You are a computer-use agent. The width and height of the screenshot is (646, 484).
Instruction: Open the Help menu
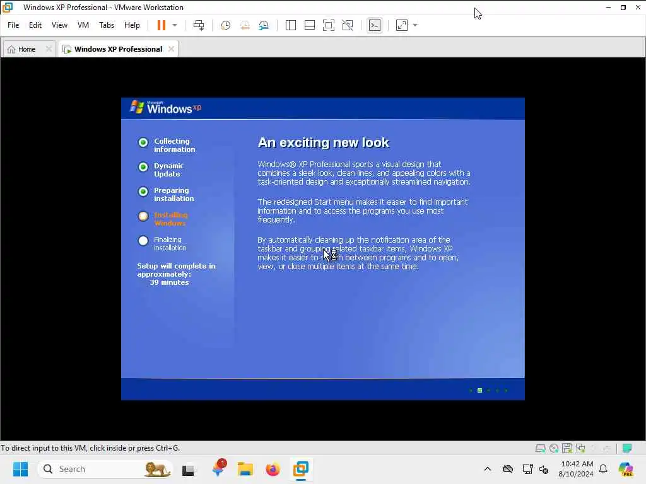coord(132,25)
